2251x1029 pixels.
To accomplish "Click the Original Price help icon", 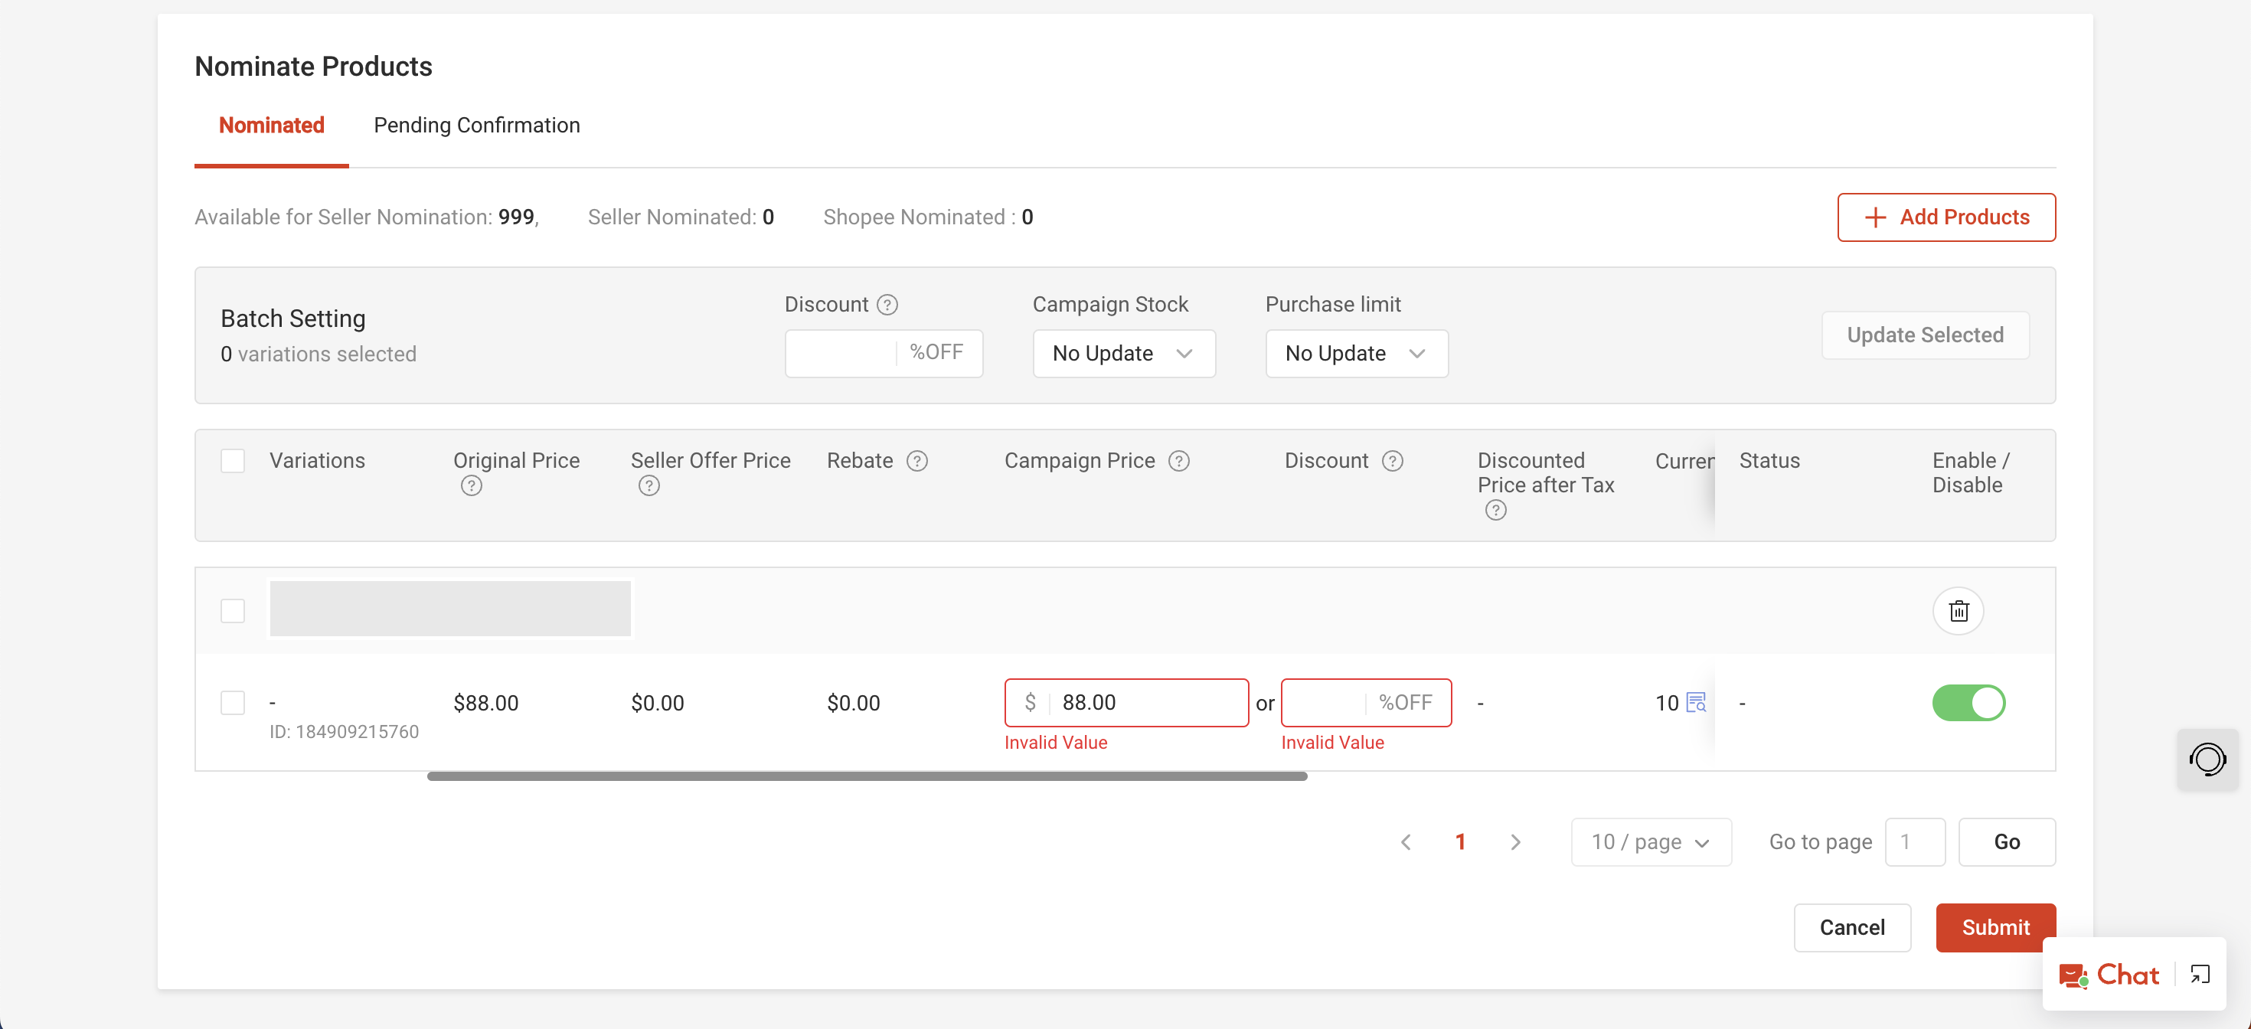I will pyautogui.click(x=471, y=485).
